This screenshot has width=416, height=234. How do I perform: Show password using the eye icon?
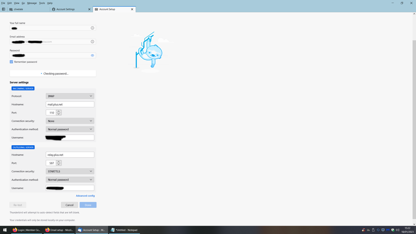[92, 55]
